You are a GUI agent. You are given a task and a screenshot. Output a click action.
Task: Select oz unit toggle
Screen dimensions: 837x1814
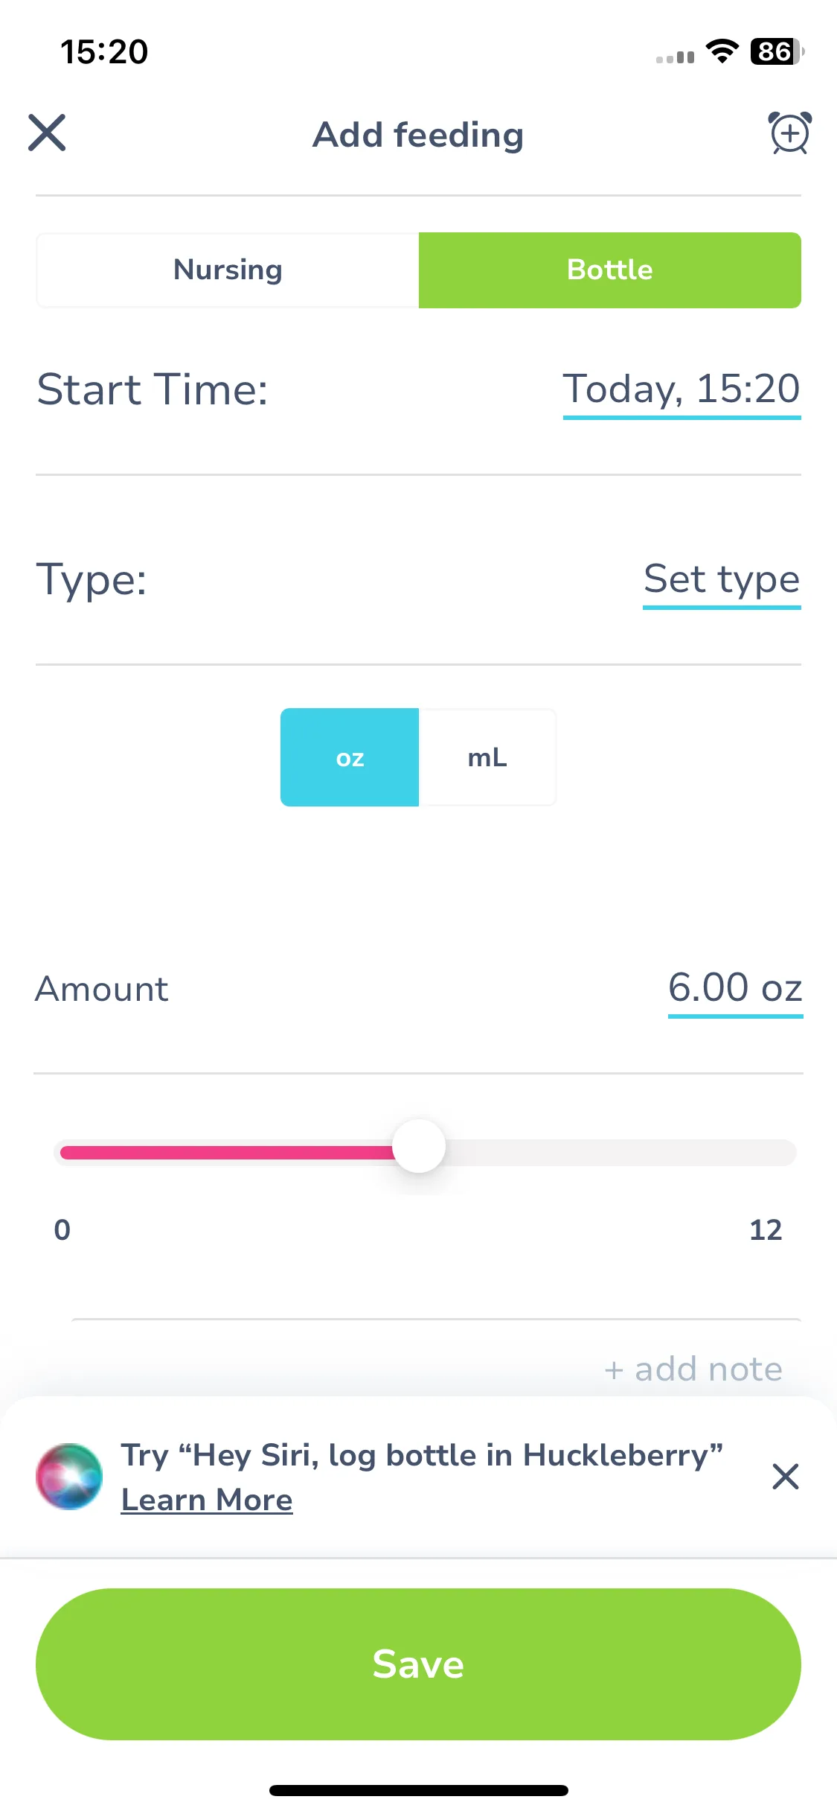pyautogui.click(x=350, y=757)
